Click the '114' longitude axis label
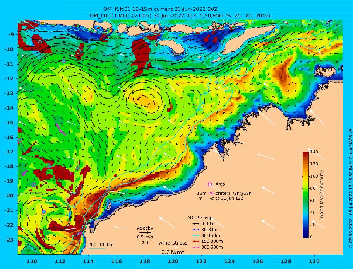The height and width of the screenshot is (269, 353). (89, 262)
